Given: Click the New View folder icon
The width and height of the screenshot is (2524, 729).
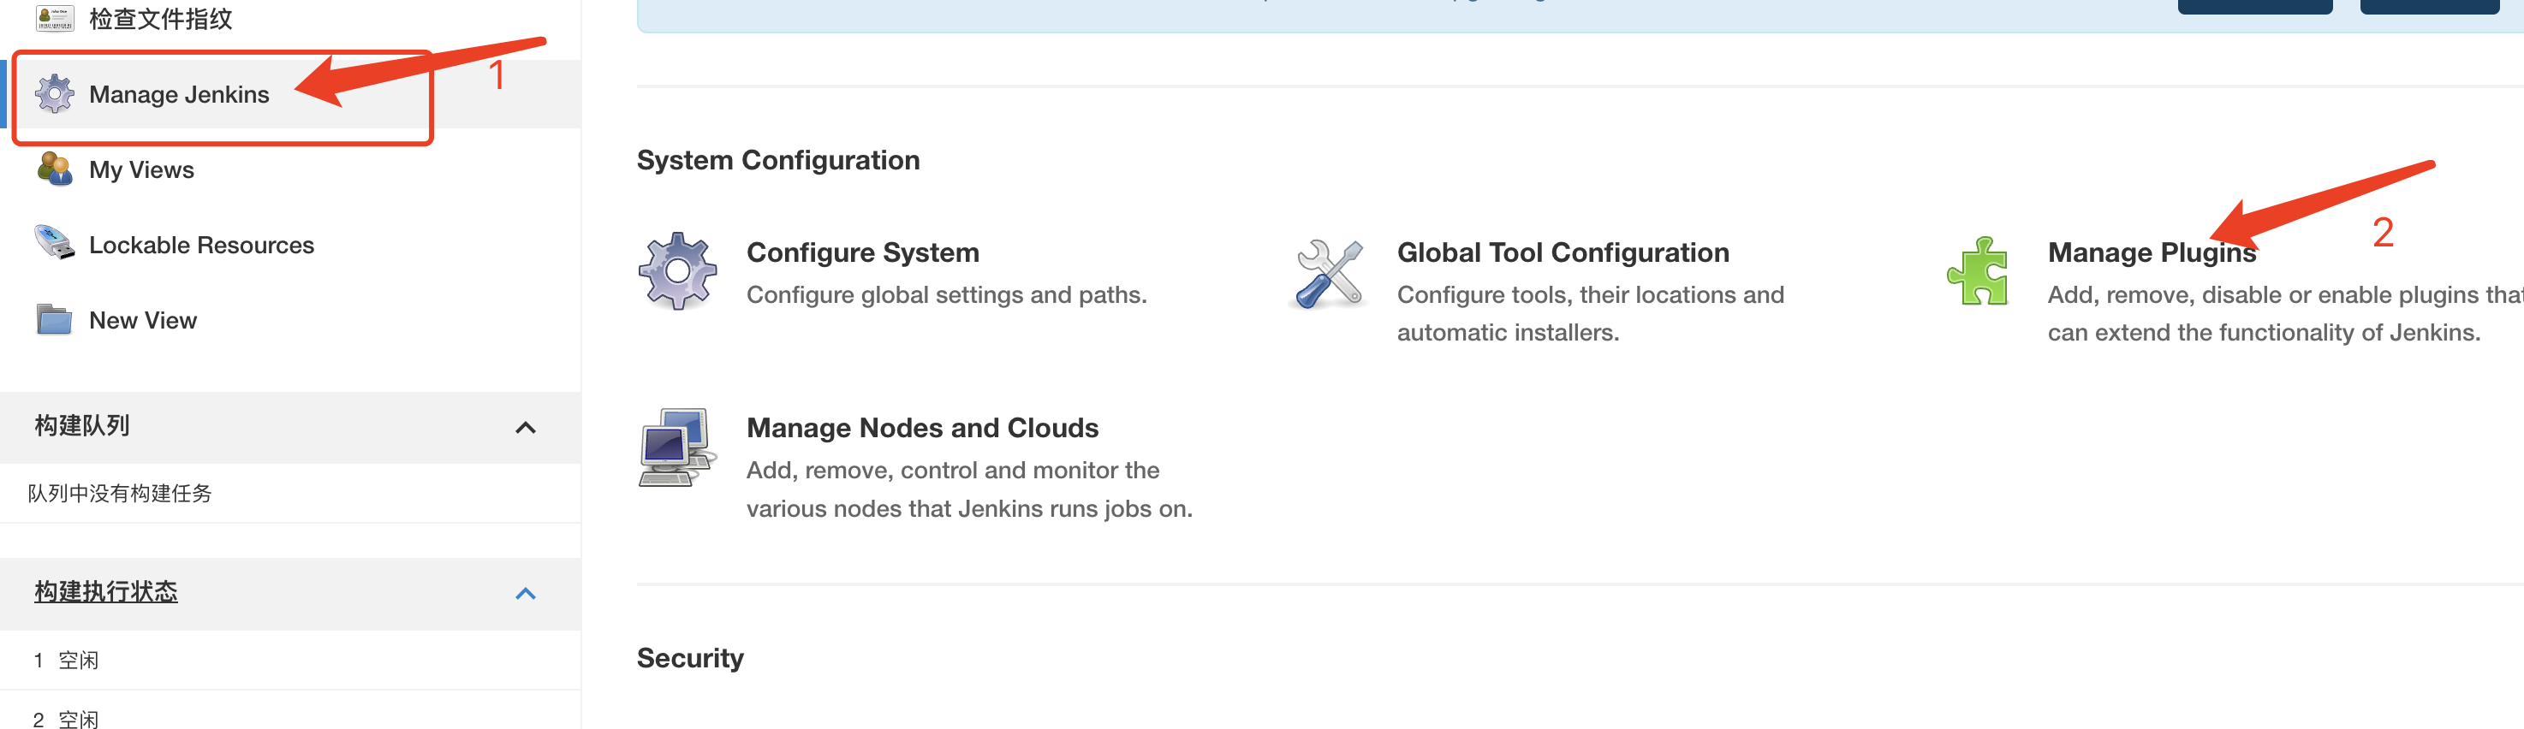Looking at the screenshot, I should (x=55, y=319).
